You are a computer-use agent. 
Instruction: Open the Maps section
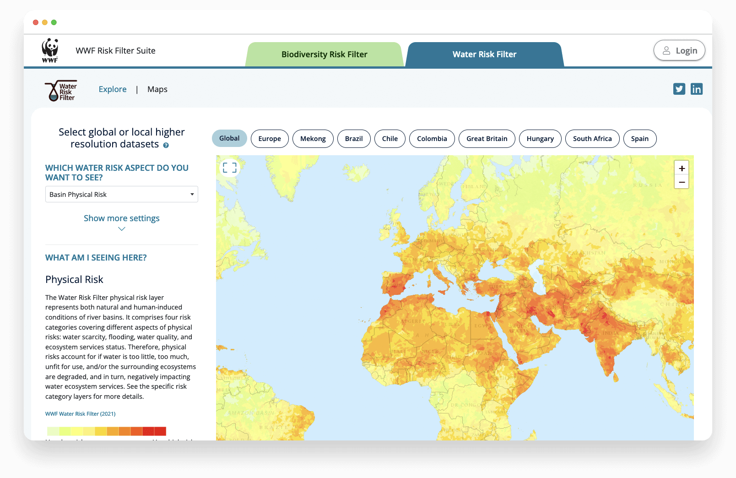click(157, 89)
